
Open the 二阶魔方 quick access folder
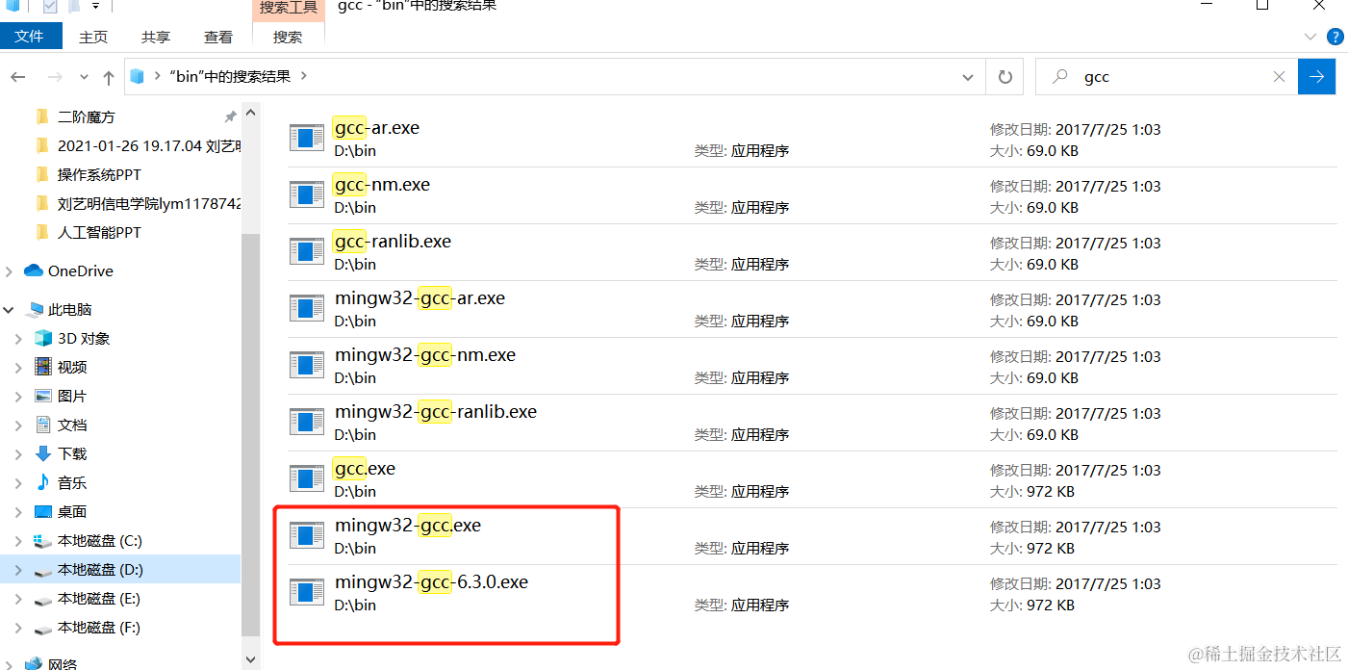tap(86, 116)
